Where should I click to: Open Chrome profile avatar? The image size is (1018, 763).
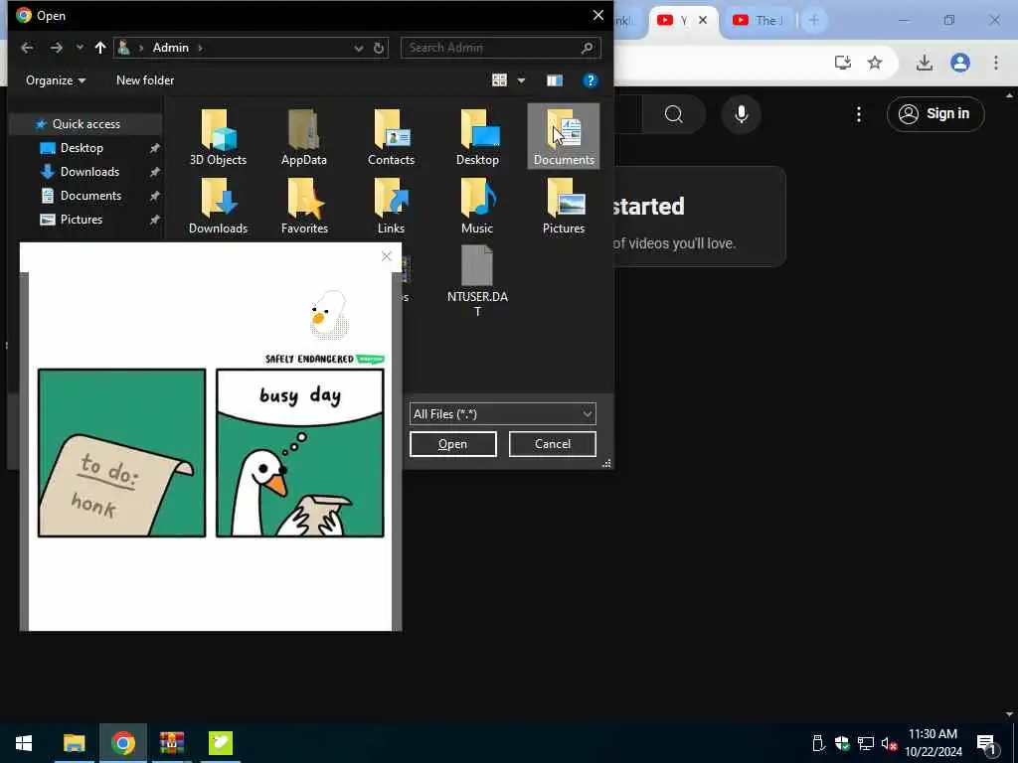[x=959, y=63]
